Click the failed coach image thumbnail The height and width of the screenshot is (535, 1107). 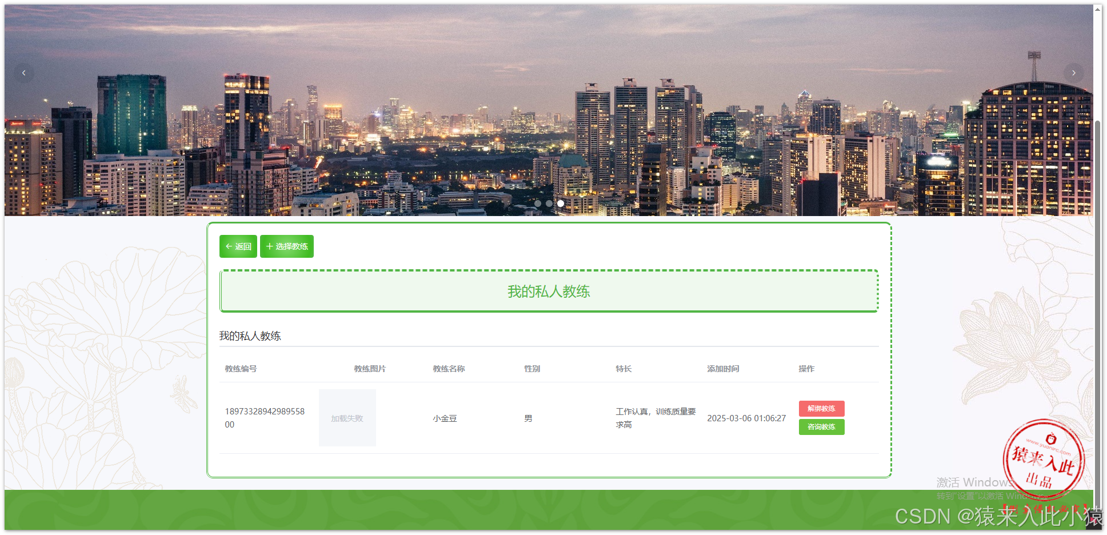click(347, 418)
